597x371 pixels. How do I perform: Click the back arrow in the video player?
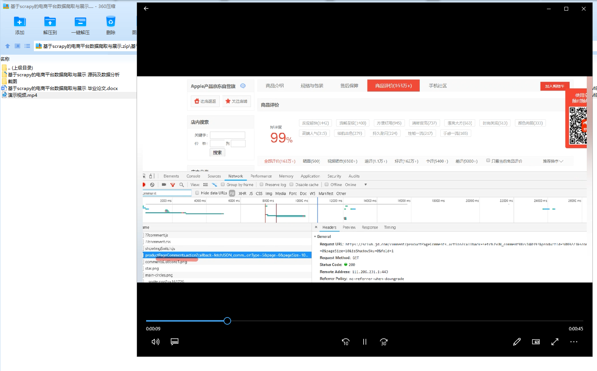click(146, 8)
